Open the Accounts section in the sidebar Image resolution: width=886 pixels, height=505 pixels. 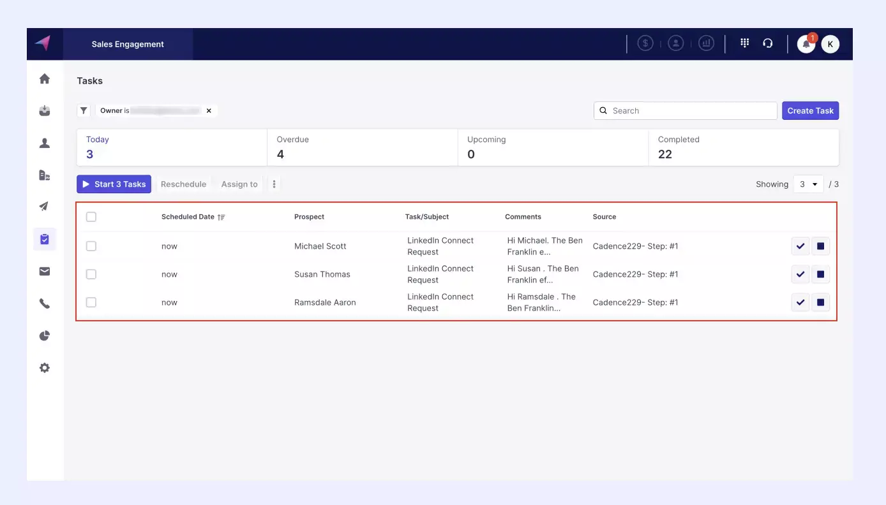point(44,175)
